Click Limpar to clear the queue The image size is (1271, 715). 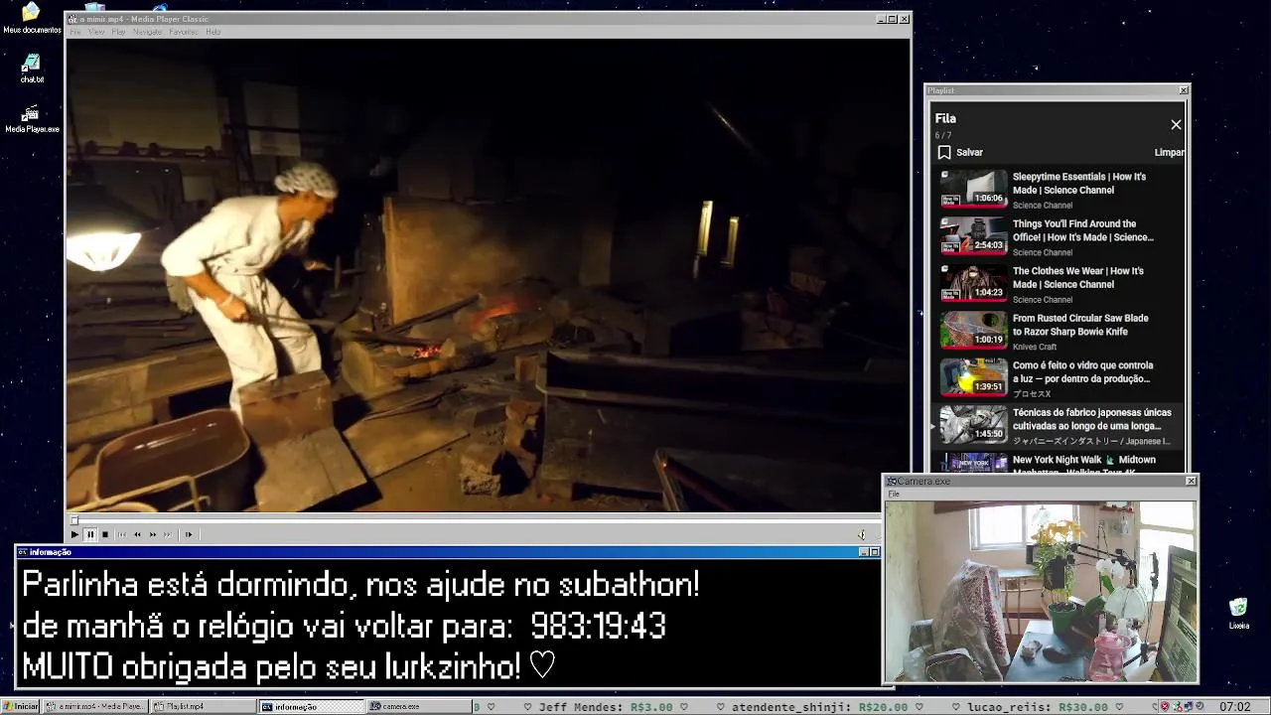1170,153
